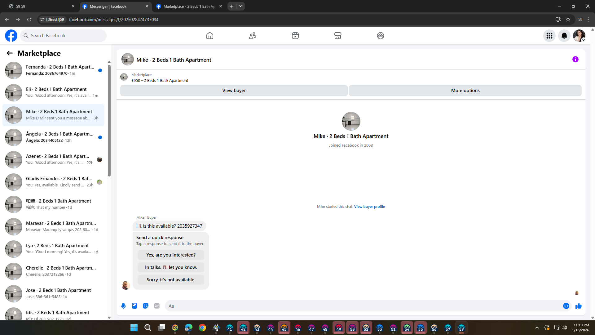Open the emoji picker in message box
This screenshot has width=595, height=335.
(566, 306)
